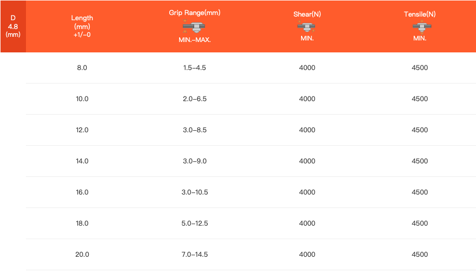Image resolution: width=476 pixels, height=277 pixels.
Task: Click the Shear(N) header label
Action: pos(307,14)
